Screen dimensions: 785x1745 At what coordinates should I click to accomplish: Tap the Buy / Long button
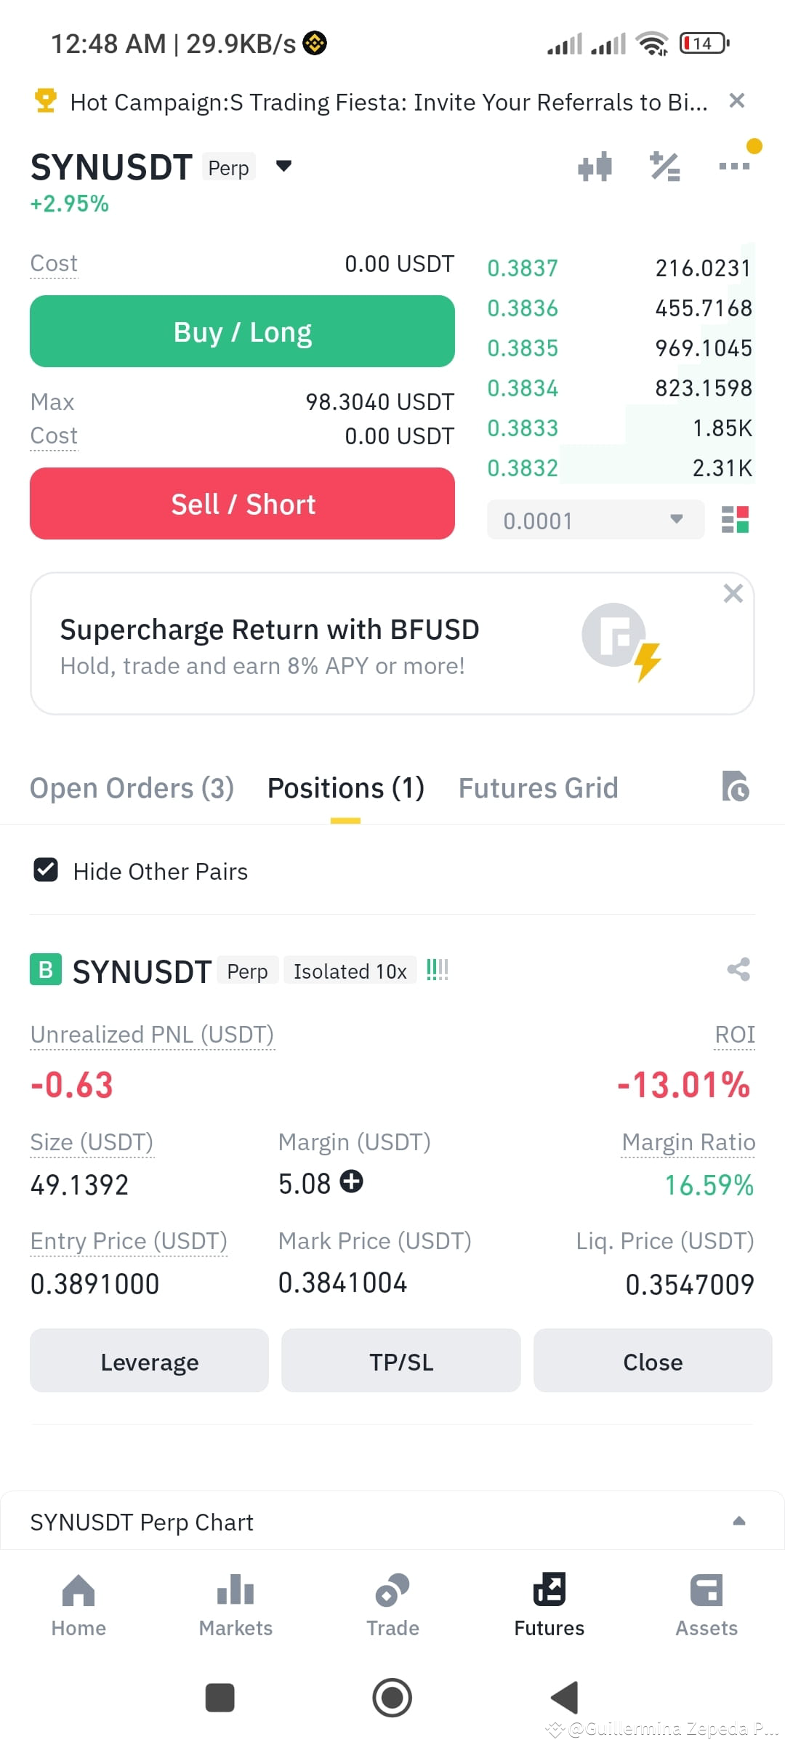pos(242,332)
